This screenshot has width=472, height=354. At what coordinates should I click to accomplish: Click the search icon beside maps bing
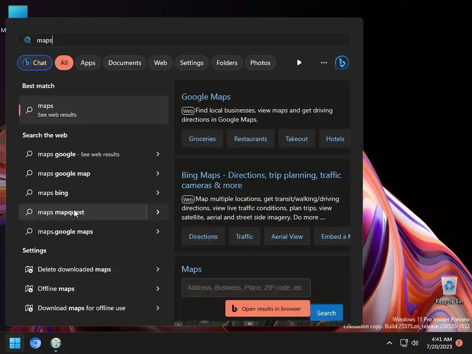(29, 193)
